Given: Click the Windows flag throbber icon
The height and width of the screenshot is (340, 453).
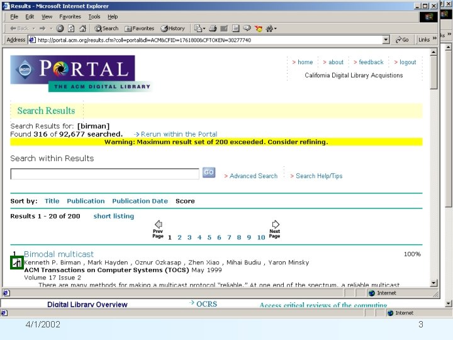Looking at the screenshot, I should tap(428, 17).
